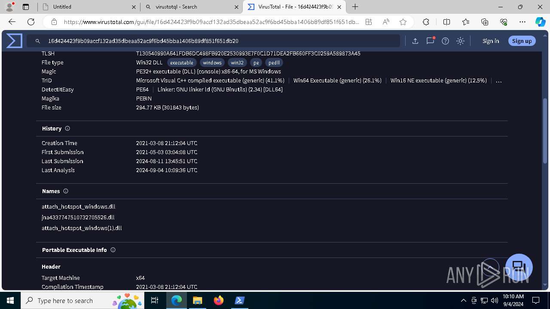Open the Favorites list icon

point(466,22)
